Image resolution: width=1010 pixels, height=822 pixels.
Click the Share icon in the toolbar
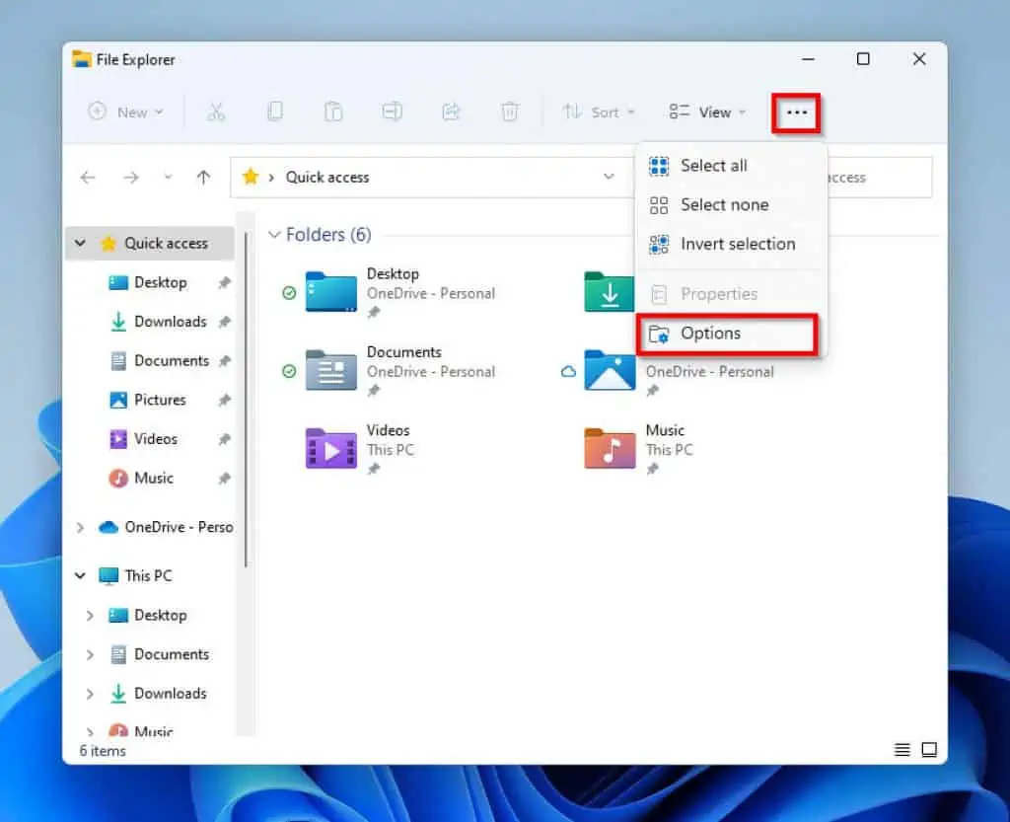pyautogui.click(x=452, y=112)
